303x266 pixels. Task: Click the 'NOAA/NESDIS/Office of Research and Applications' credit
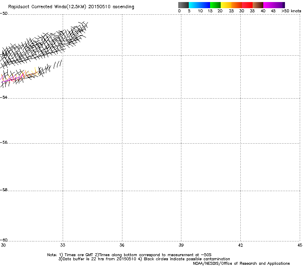coord(241,264)
